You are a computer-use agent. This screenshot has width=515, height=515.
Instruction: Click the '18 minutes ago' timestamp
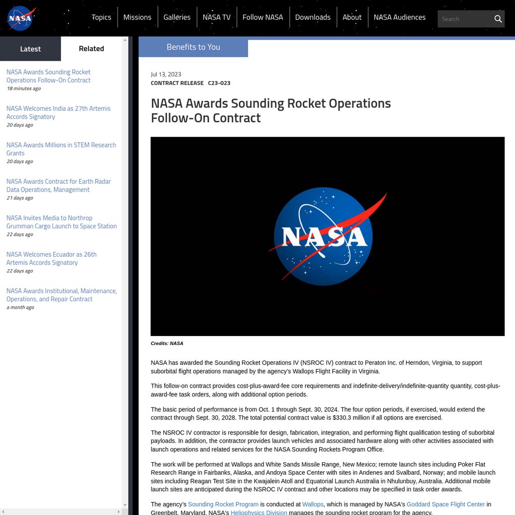[x=24, y=89]
